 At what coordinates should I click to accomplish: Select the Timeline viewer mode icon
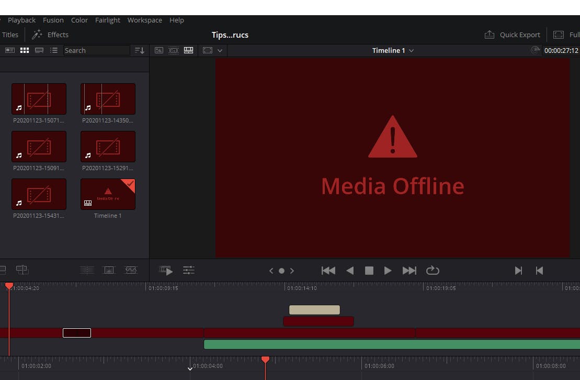[189, 50]
